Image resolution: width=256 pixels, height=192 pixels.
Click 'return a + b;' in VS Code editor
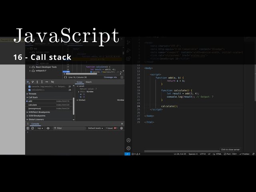pyautogui.click(x=176, y=81)
